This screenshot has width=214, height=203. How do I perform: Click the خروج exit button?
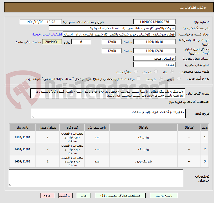click(x=47, y=195)
